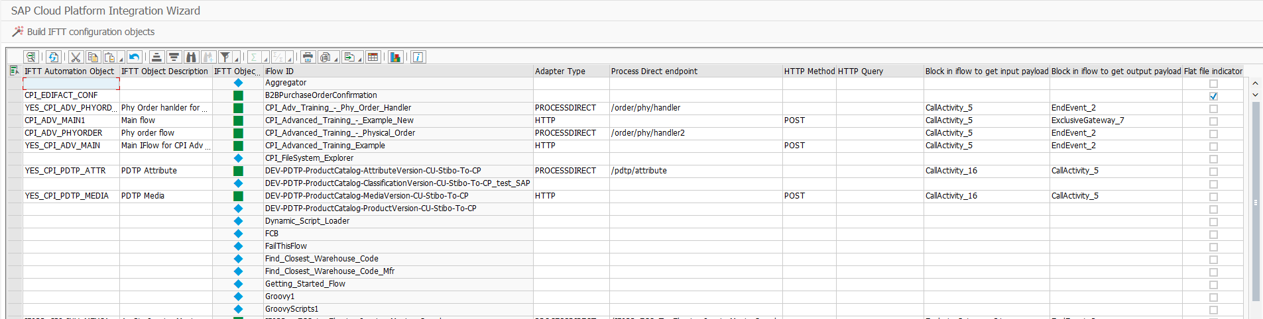
Task: Expand the Subtotals dropdown arrow
Action: tap(289, 58)
